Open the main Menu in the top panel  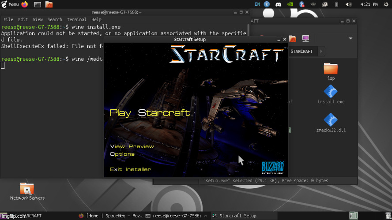10,4
